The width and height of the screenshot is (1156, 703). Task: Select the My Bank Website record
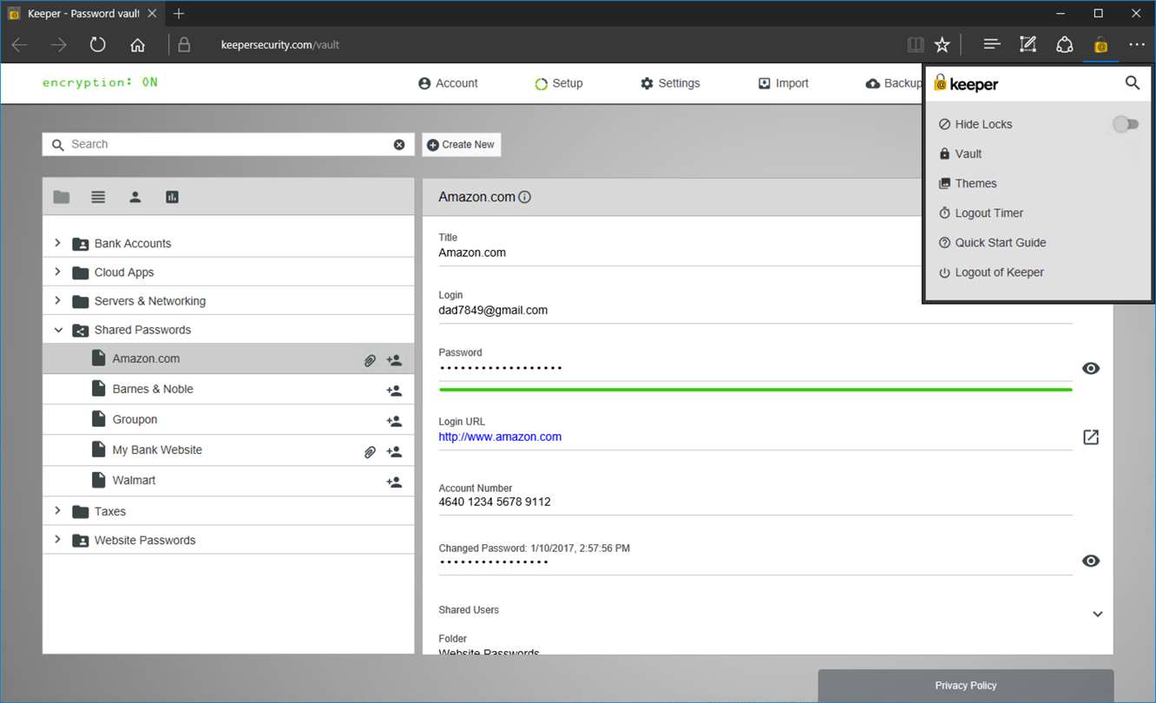(x=229, y=450)
